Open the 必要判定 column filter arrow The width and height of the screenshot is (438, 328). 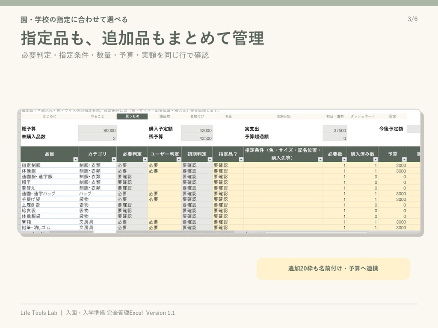(145, 159)
